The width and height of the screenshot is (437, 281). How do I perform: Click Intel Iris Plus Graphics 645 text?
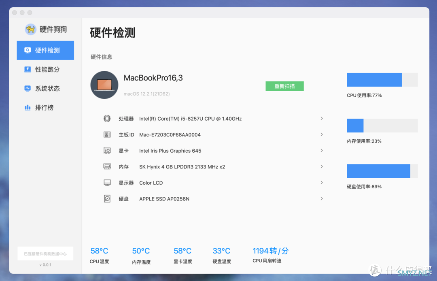tap(170, 151)
